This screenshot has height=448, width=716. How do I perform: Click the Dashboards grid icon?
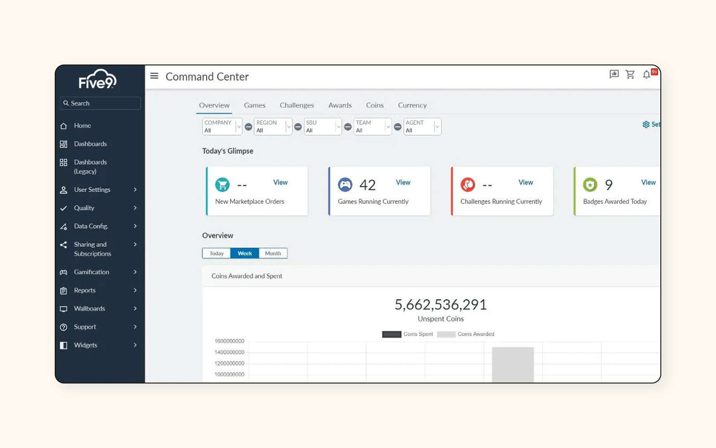[x=64, y=144]
